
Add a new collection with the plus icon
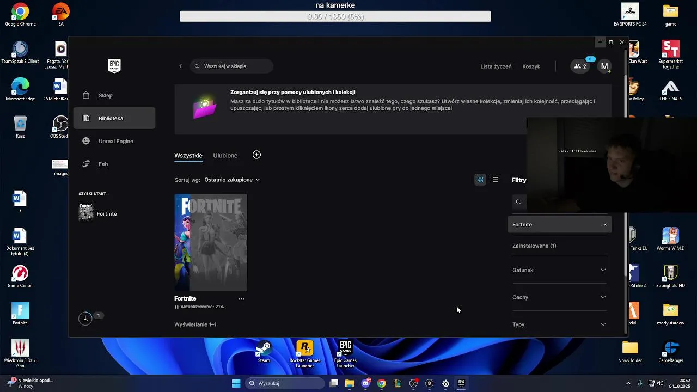[x=256, y=155]
